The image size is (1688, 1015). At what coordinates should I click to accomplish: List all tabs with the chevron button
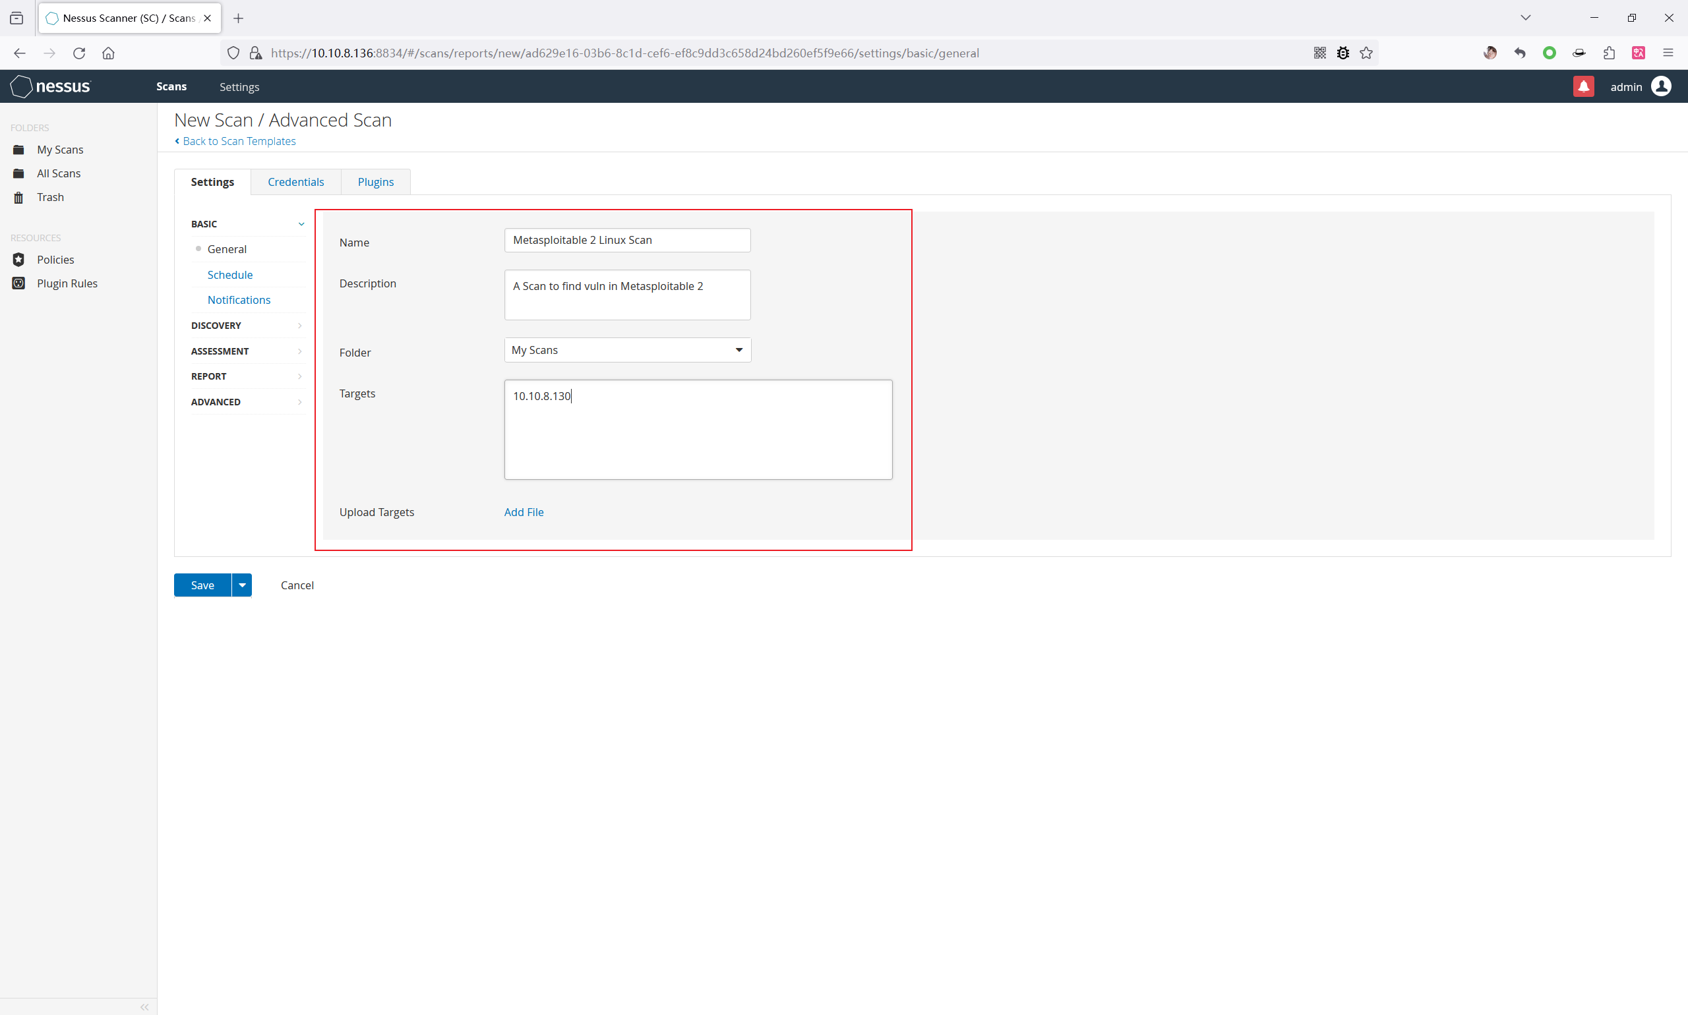click(1526, 18)
